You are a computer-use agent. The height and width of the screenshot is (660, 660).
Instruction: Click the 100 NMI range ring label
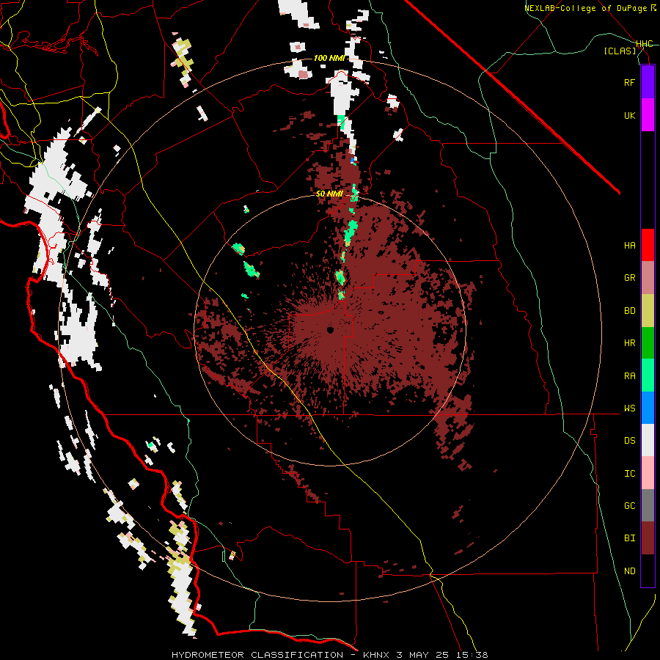tap(329, 58)
